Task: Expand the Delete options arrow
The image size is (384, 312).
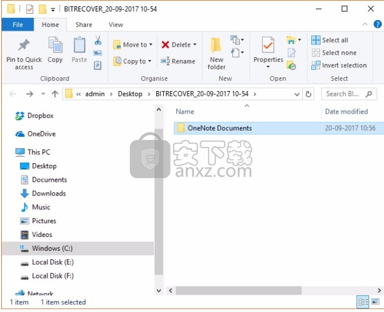Action: pos(195,44)
